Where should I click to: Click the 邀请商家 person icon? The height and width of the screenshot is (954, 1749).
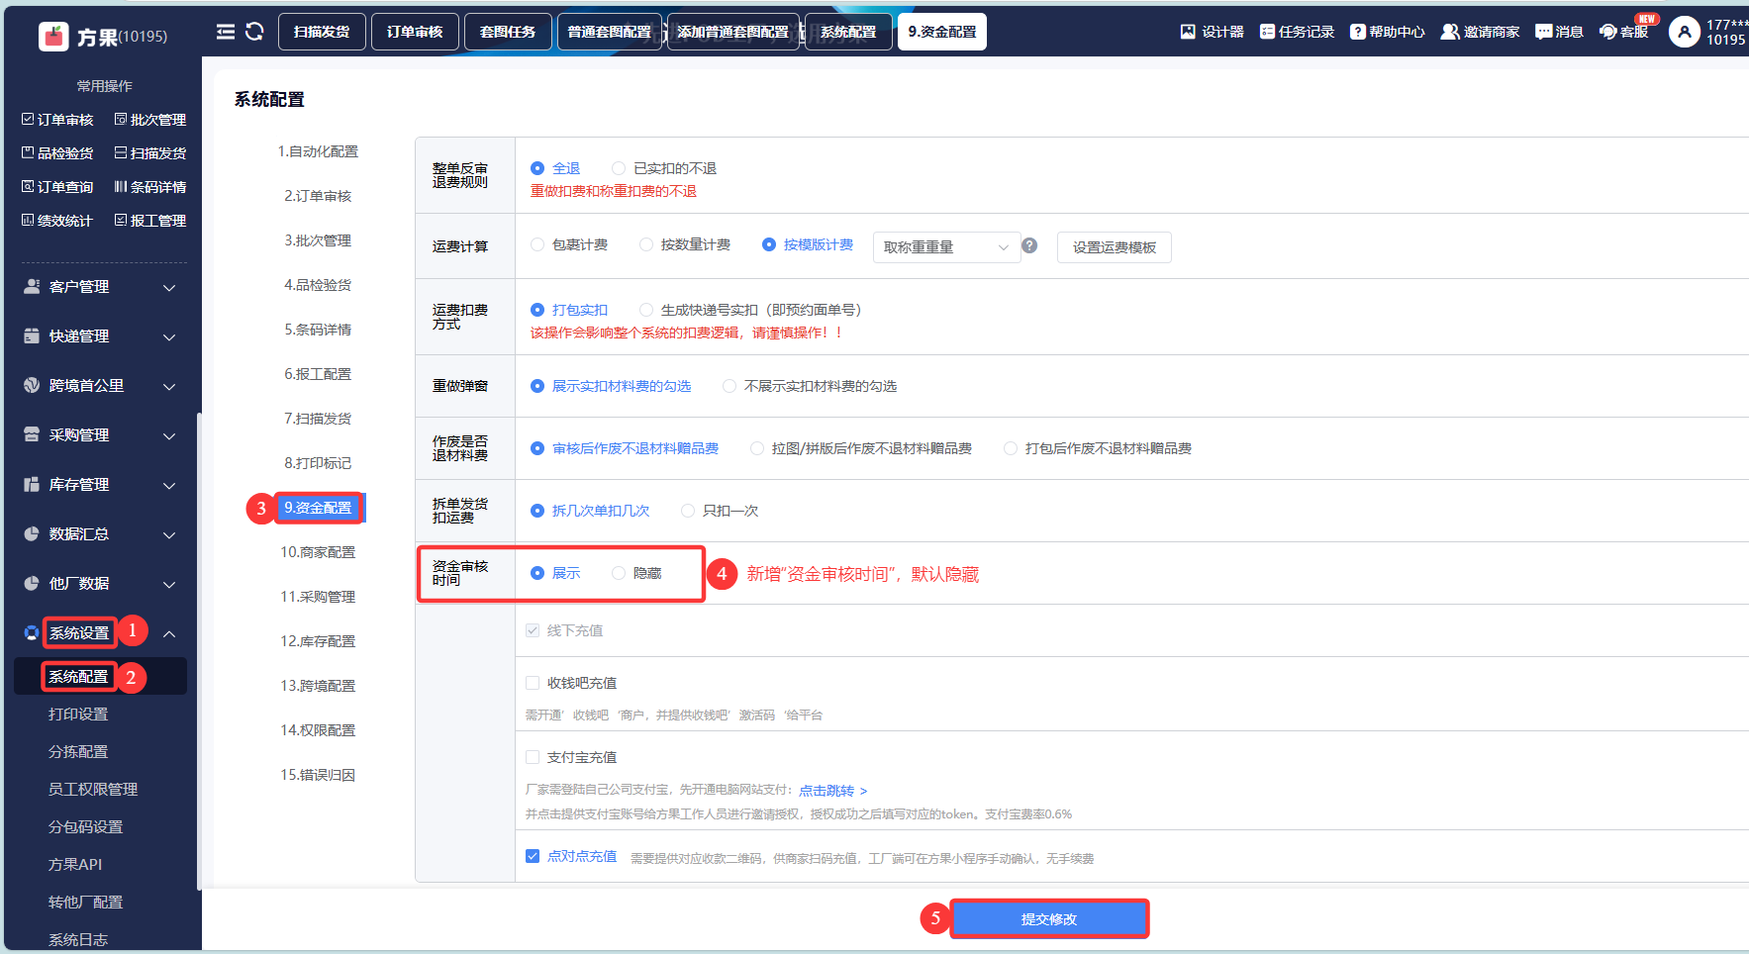pyautogui.click(x=1449, y=32)
